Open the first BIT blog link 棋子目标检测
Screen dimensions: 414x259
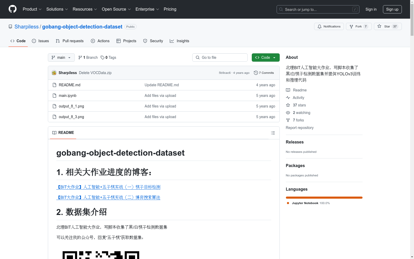(108, 187)
